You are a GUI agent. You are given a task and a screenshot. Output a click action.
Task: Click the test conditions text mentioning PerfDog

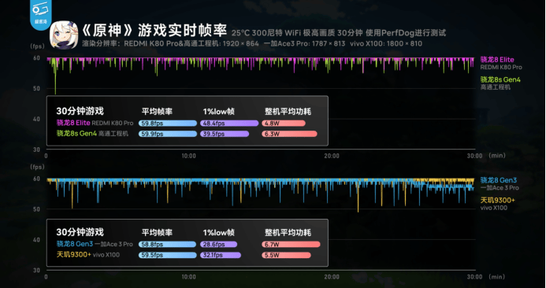tap(339, 33)
